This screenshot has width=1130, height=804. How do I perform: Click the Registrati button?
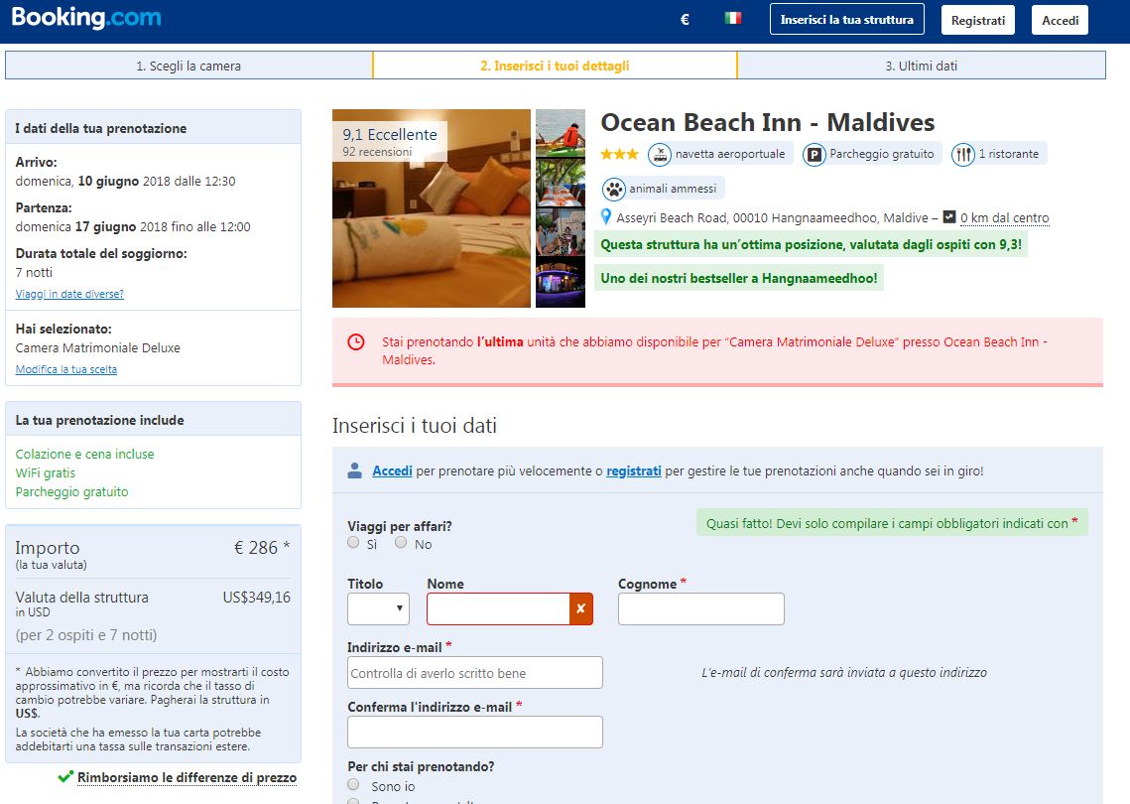tap(978, 20)
